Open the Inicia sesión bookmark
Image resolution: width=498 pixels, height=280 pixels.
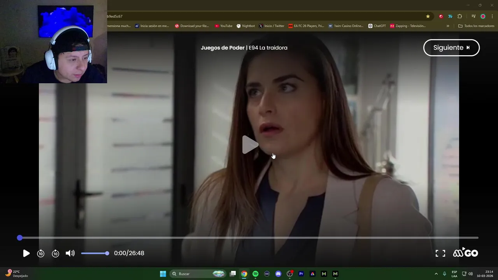click(152, 26)
